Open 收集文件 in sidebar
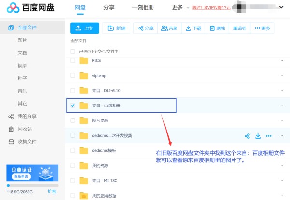This screenshot has width=290, height=200. pyautogui.click(x=22, y=142)
